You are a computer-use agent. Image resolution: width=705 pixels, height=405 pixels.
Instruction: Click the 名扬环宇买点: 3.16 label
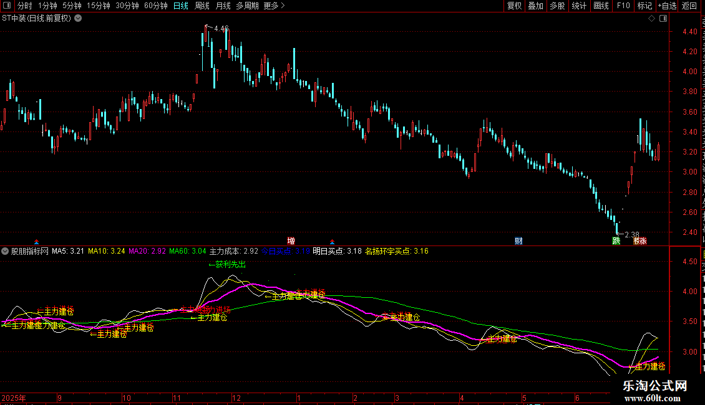pyautogui.click(x=397, y=252)
